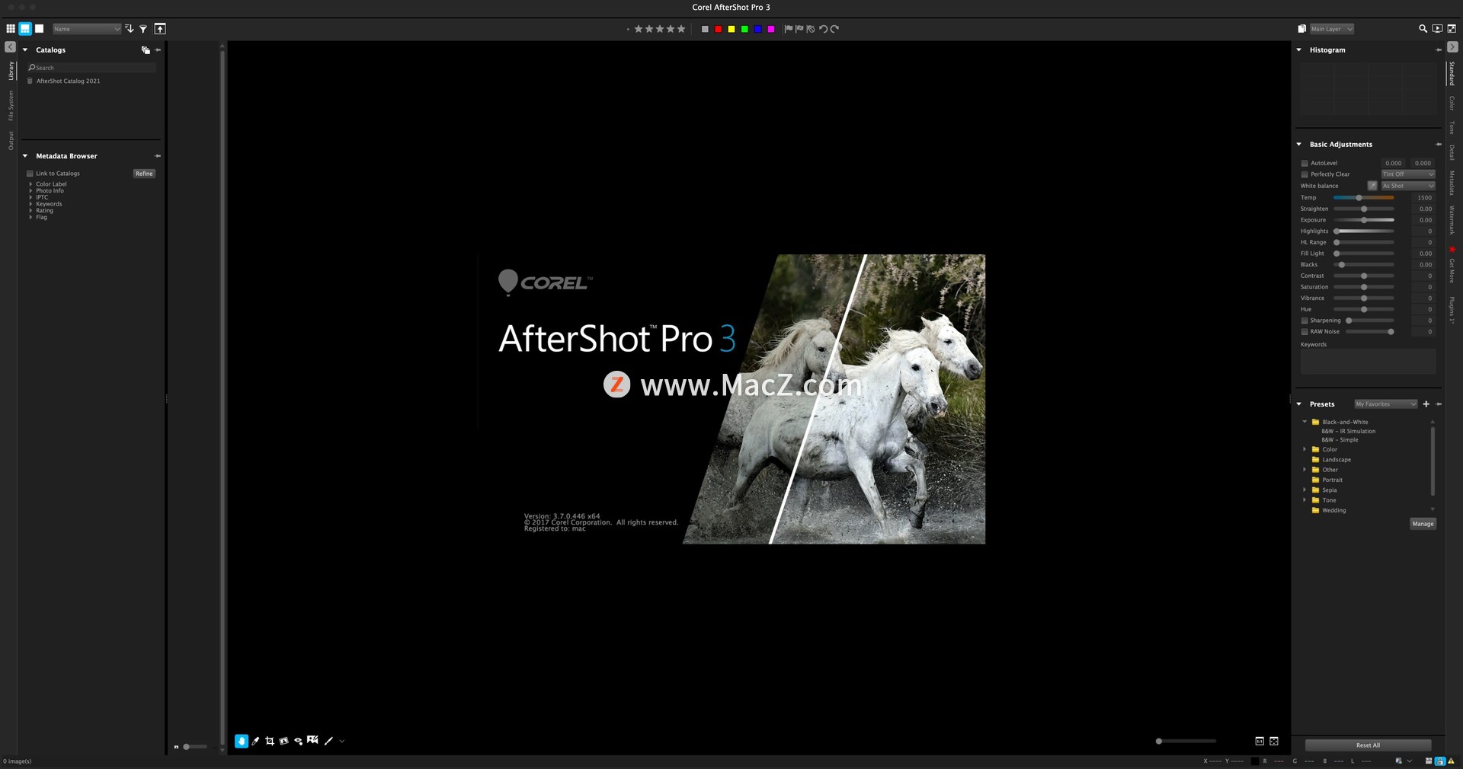
Task: Select the Crop tool
Action: coord(270,741)
